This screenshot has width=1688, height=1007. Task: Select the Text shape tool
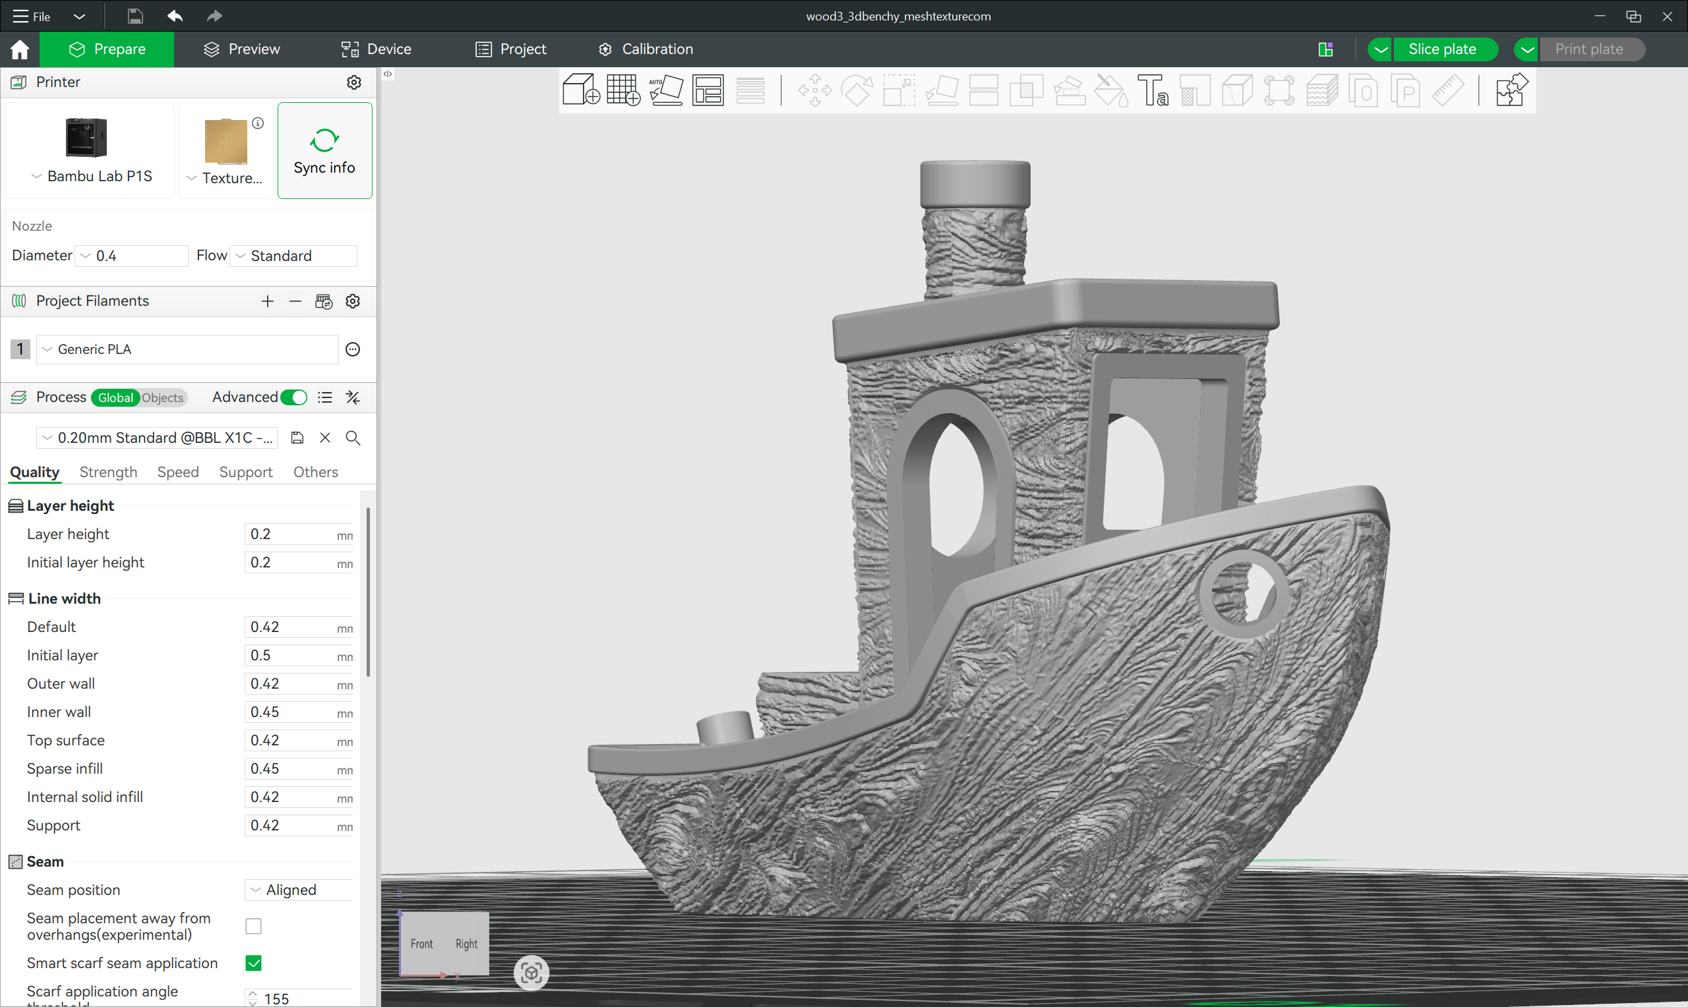point(1153,90)
